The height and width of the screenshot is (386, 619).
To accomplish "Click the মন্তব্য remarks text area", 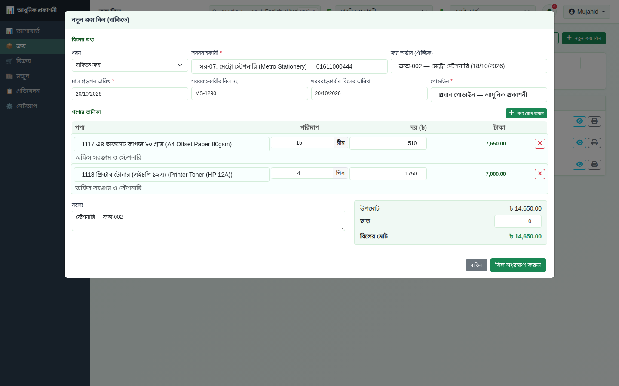I will pos(208,221).
